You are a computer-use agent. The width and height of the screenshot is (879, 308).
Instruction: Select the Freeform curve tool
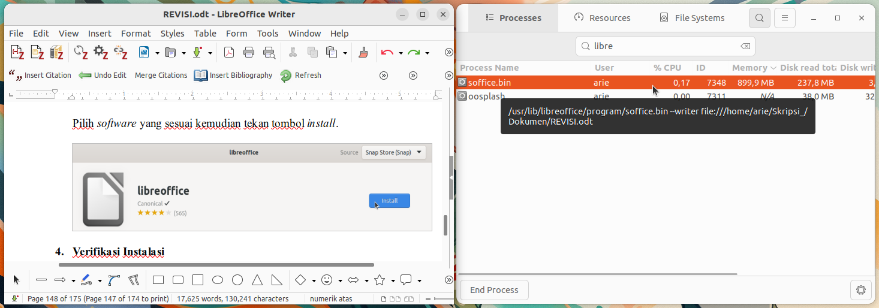click(x=86, y=280)
